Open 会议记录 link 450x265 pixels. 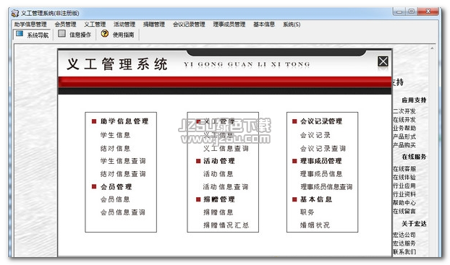pos(315,135)
